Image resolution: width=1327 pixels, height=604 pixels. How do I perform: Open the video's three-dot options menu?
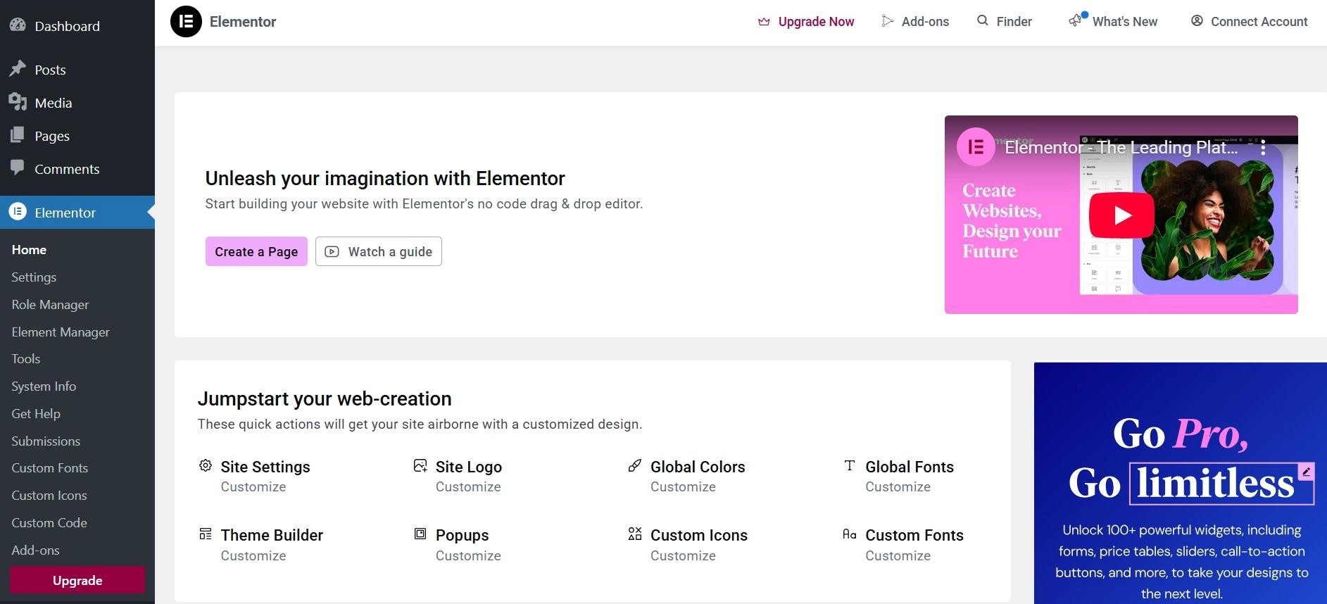pyautogui.click(x=1264, y=147)
